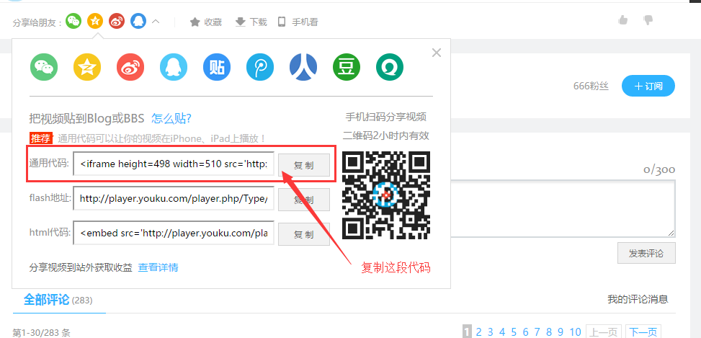Image resolution: width=701 pixels, height=338 pixels.
Task: Click the flash地址 URL field
Action: click(174, 198)
